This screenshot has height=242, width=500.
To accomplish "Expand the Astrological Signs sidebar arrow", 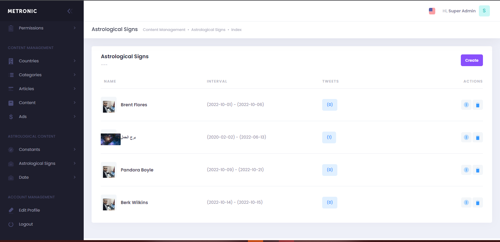I will 75,163.
